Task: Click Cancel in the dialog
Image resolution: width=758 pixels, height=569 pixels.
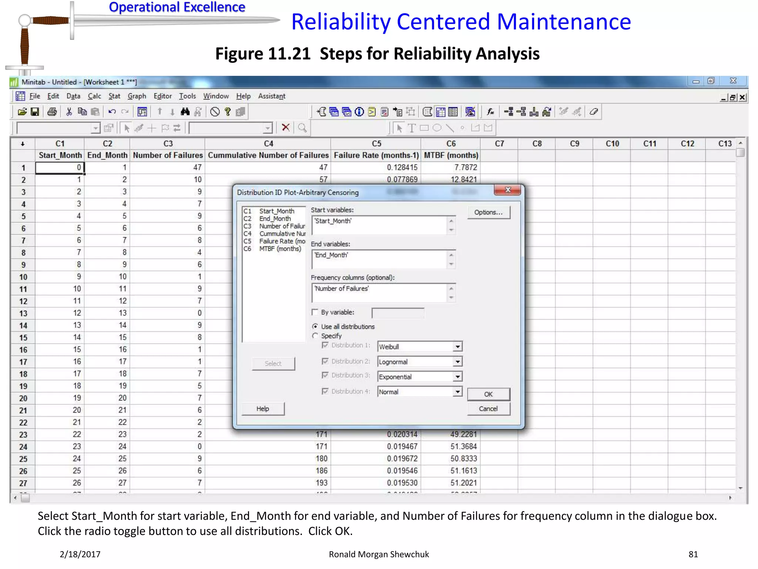Action: (x=489, y=409)
